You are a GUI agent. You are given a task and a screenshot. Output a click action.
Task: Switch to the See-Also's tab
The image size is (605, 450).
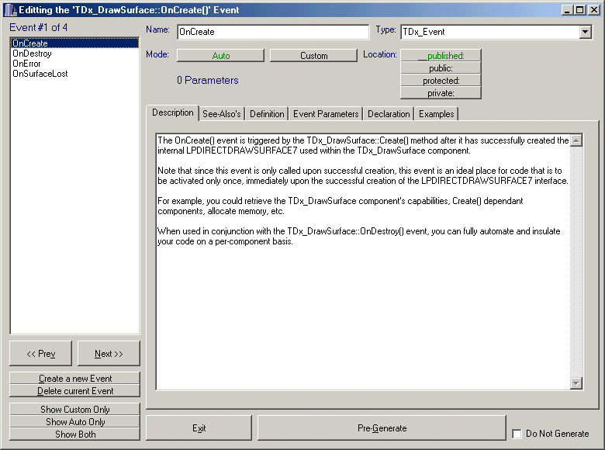(x=221, y=114)
